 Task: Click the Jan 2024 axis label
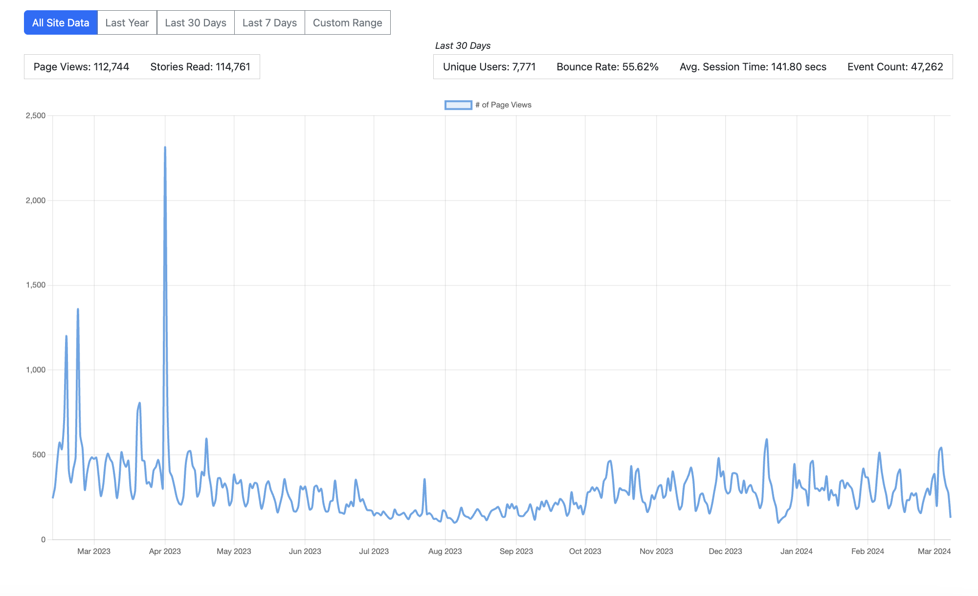coord(796,552)
